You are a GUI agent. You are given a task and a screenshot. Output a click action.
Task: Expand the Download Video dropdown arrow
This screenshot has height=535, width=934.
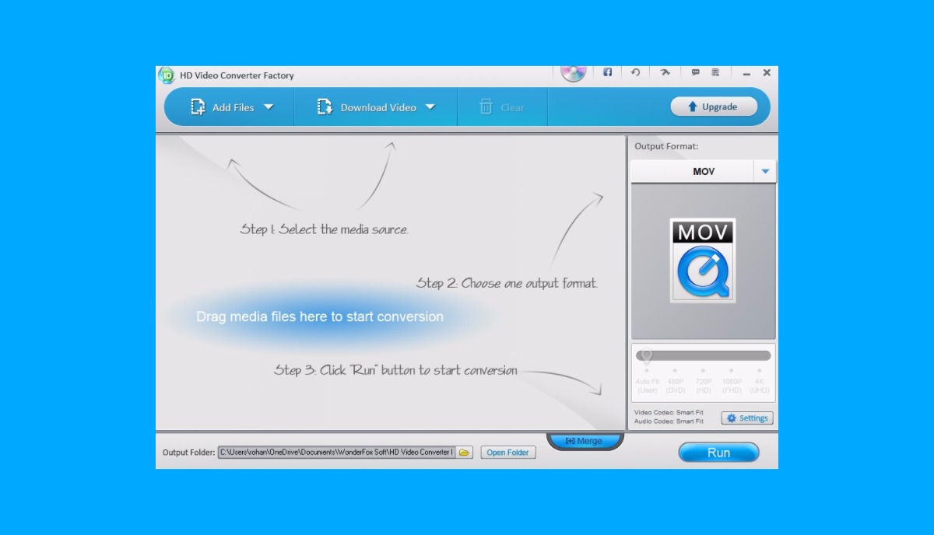(430, 107)
